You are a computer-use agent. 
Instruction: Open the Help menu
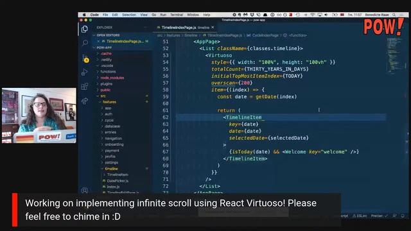[x=207, y=15]
